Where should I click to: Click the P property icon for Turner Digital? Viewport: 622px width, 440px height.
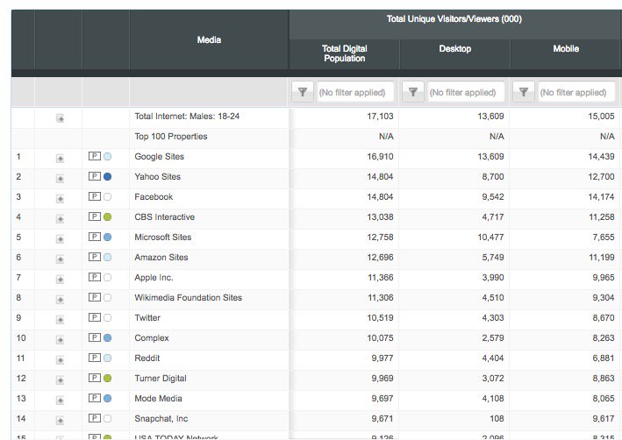(x=95, y=378)
